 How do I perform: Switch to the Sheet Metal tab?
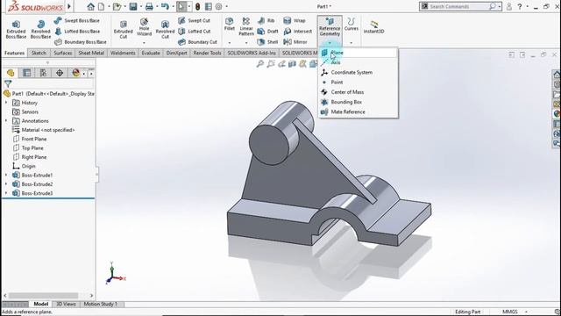(91, 53)
